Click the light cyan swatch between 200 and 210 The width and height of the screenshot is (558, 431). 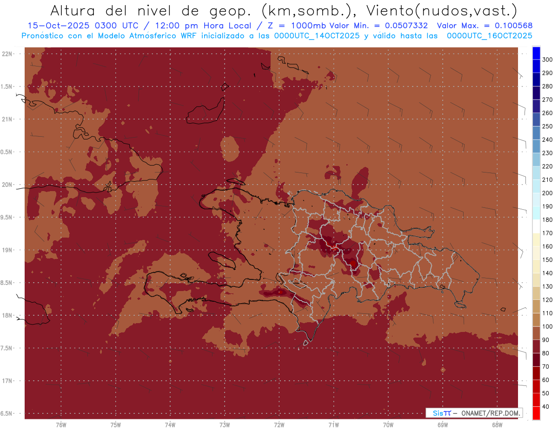tap(536, 186)
